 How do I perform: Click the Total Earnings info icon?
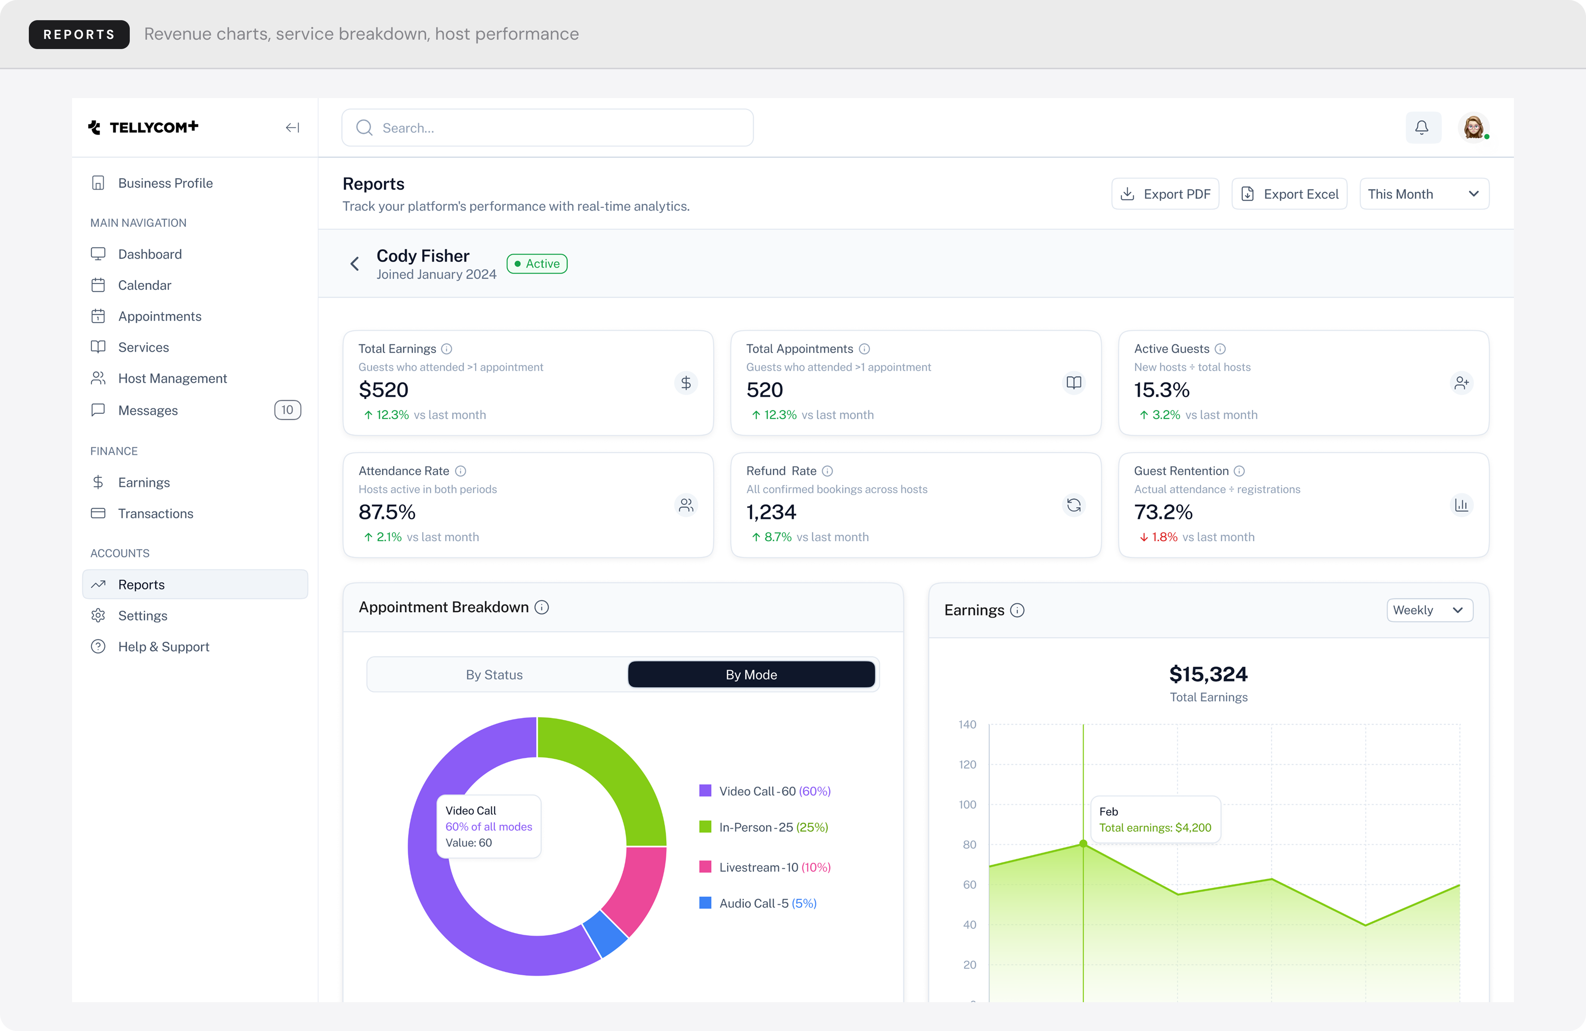coord(447,349)
